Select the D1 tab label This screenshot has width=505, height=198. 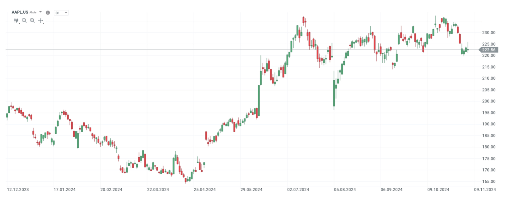click(x=58, y=13)
